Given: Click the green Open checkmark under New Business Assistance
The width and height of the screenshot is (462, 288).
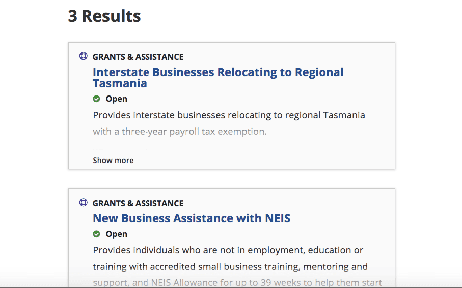Looking at the screenshot, I should pyautogui.click(x=97, y=234).
